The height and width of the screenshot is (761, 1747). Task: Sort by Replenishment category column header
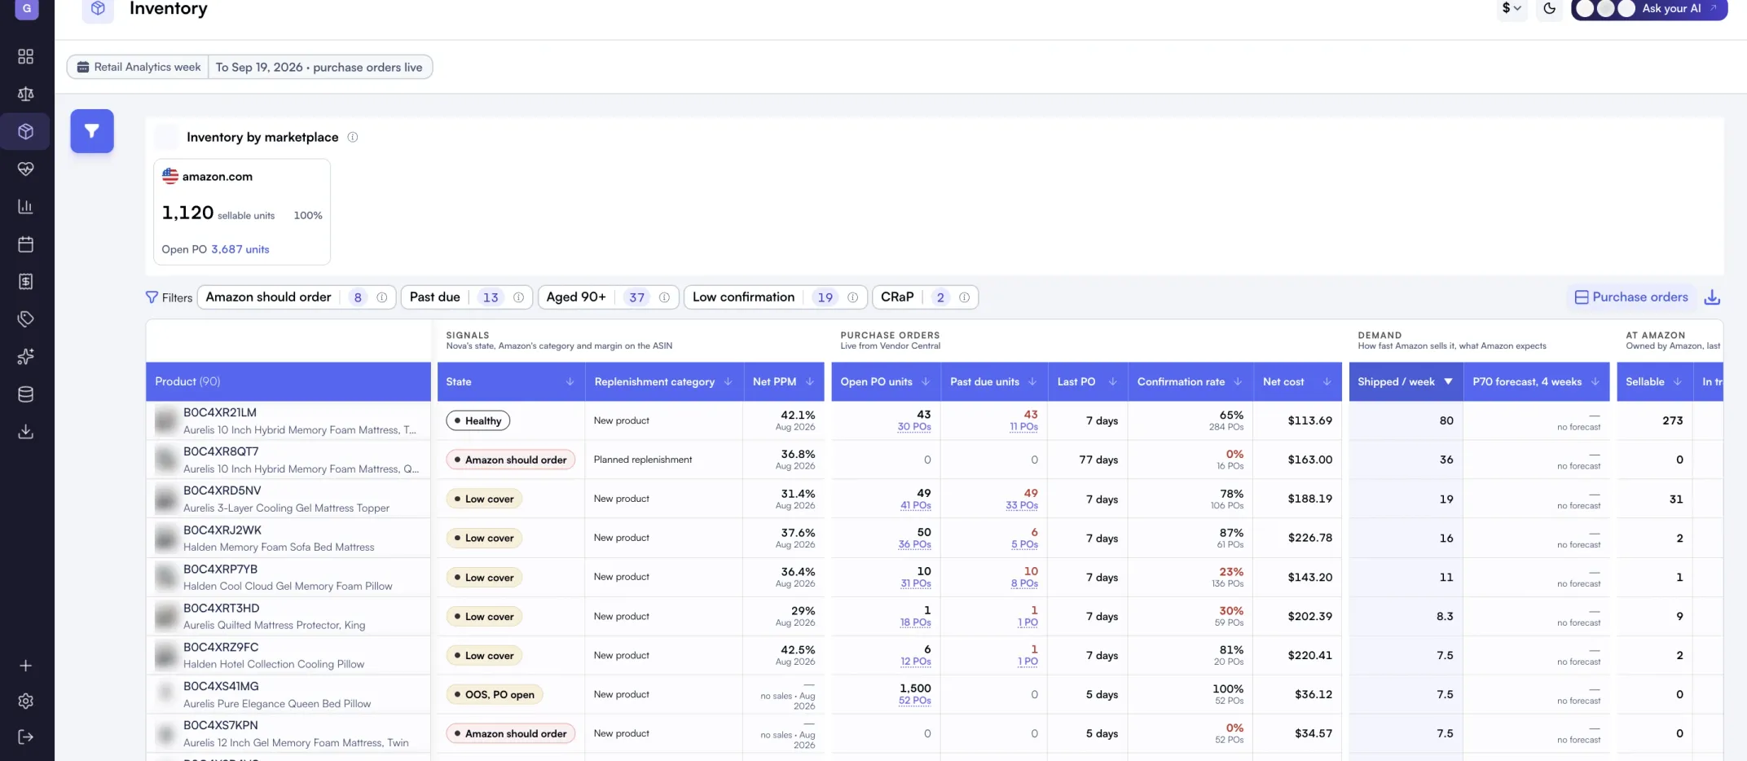pyautogui.click(x=663, y=381)
